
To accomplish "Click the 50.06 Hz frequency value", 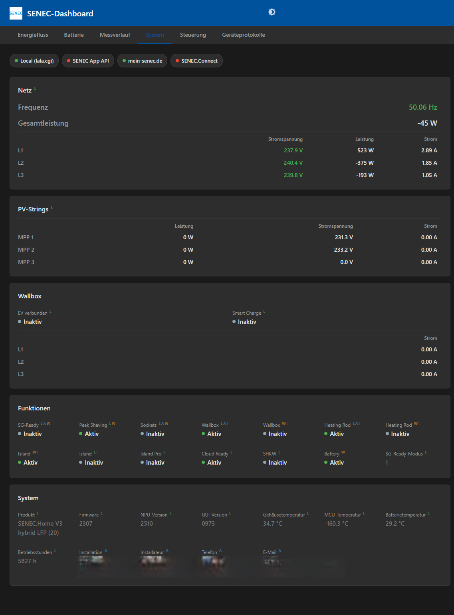I will (x=423, y=107).
